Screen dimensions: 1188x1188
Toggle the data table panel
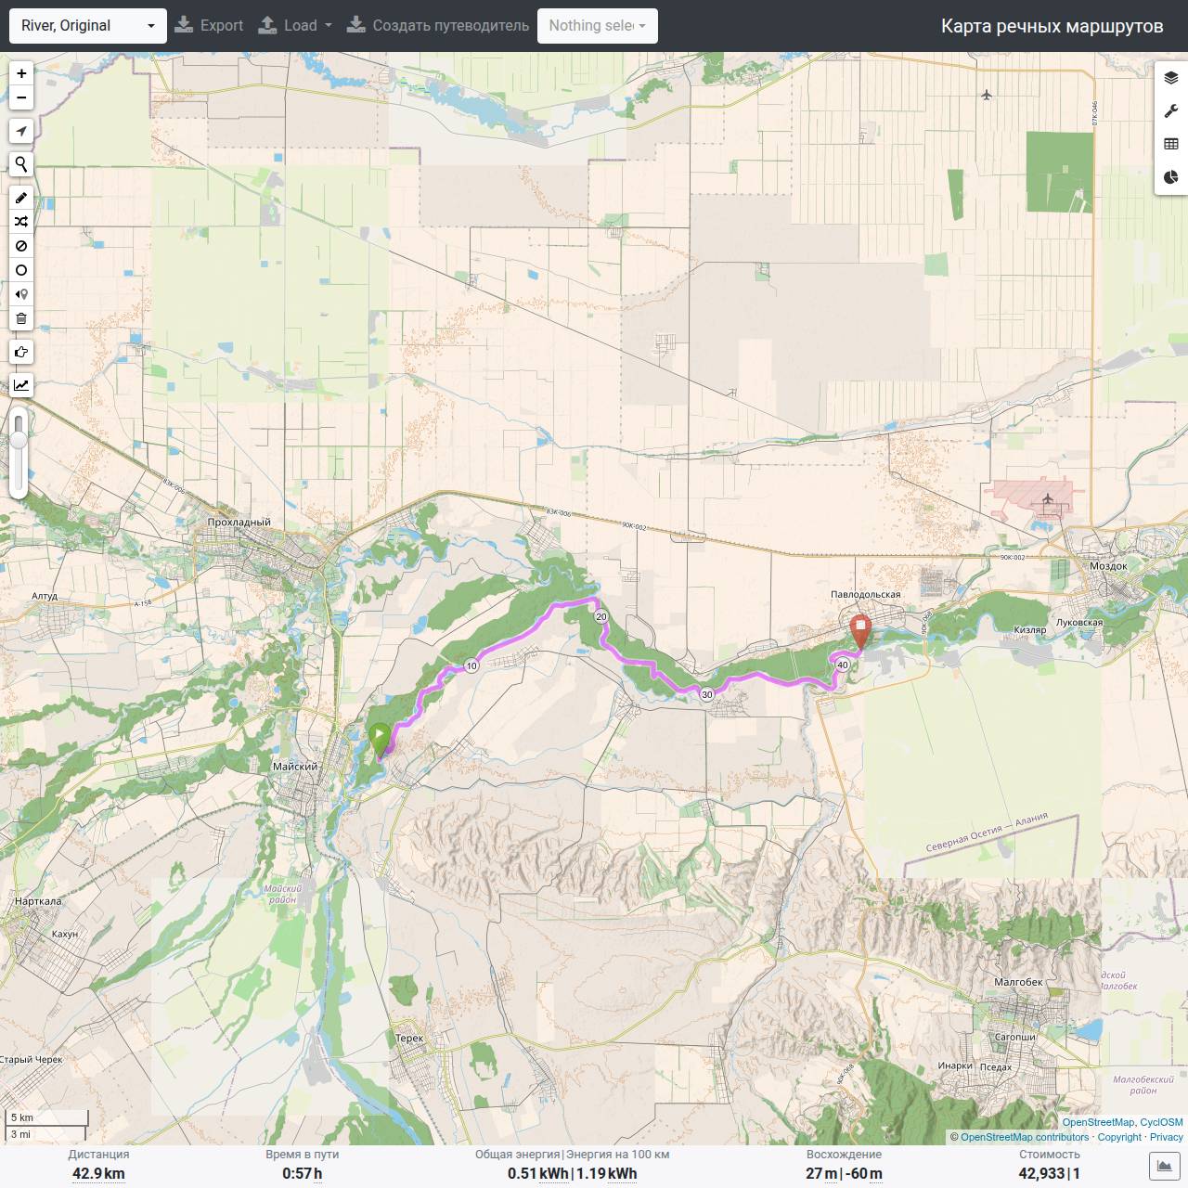click(x=1171, y=144)
